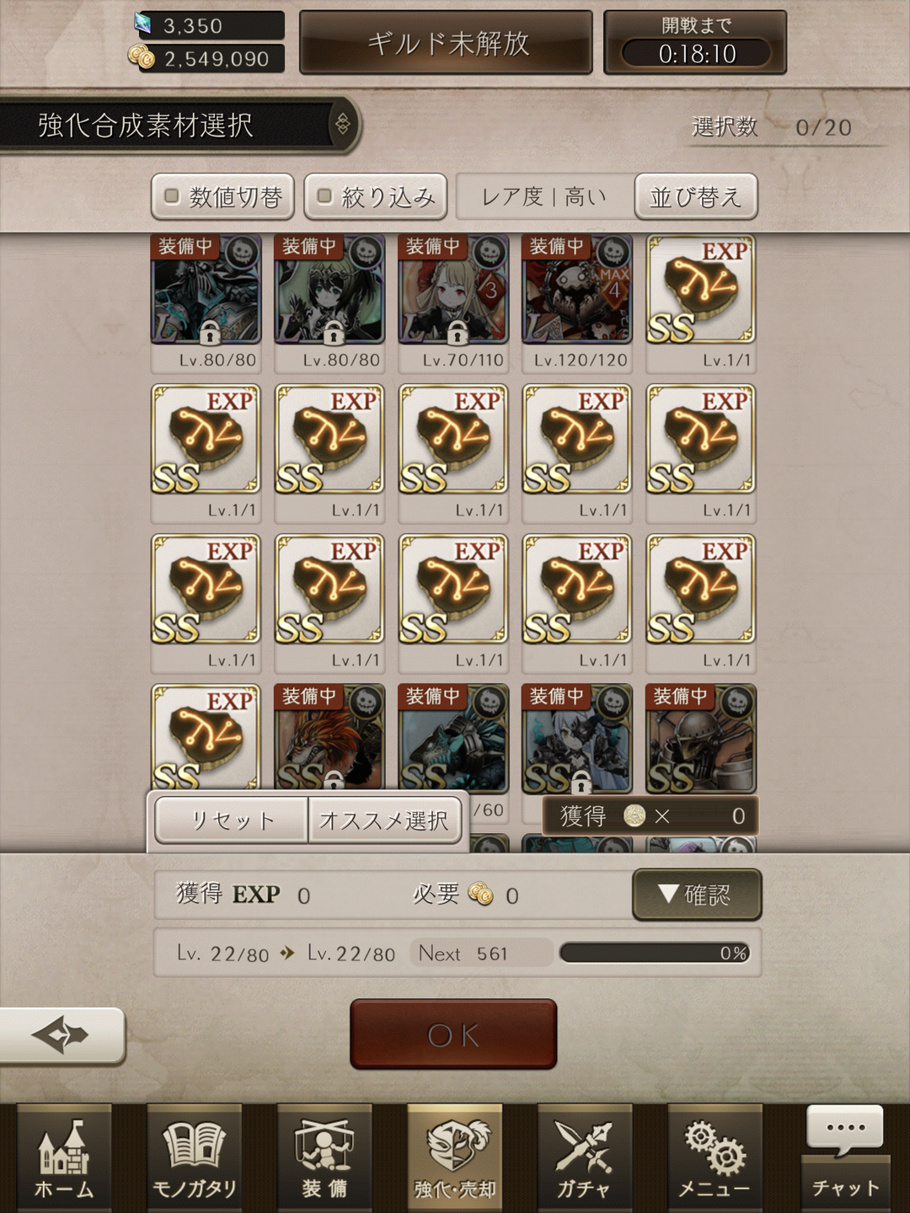Switch to 強化・売却 tab
This screenshot has height=1213, width=910.
point(454,1158)
